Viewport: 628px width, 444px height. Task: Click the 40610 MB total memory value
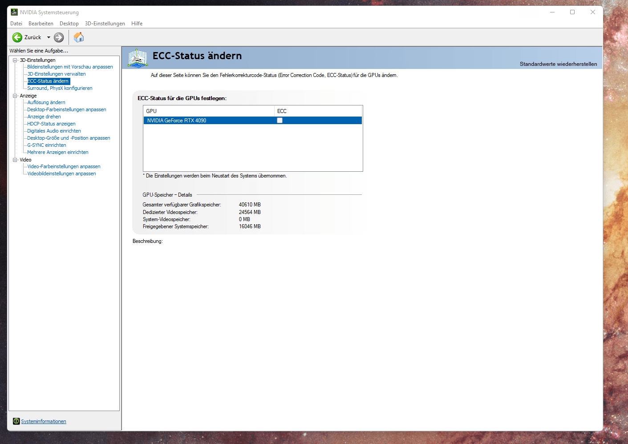click(x=250, y=205)
